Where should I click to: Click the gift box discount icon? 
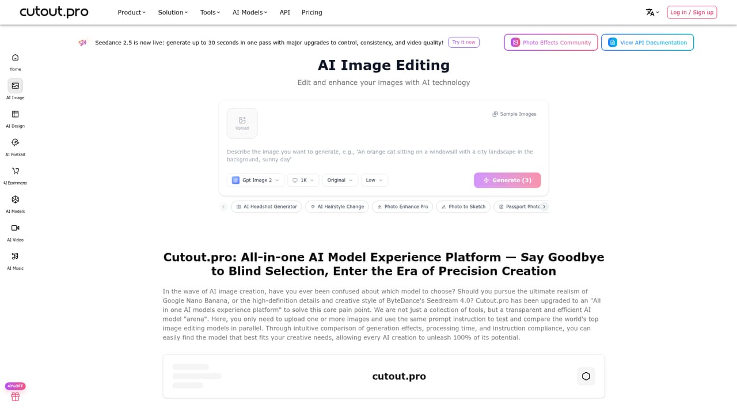point(16,397)
